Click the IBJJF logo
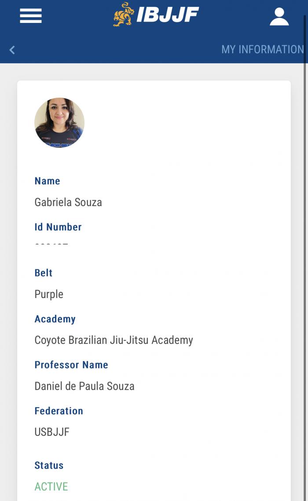Viewport: 308px width, 501px height. coord(156,15)
